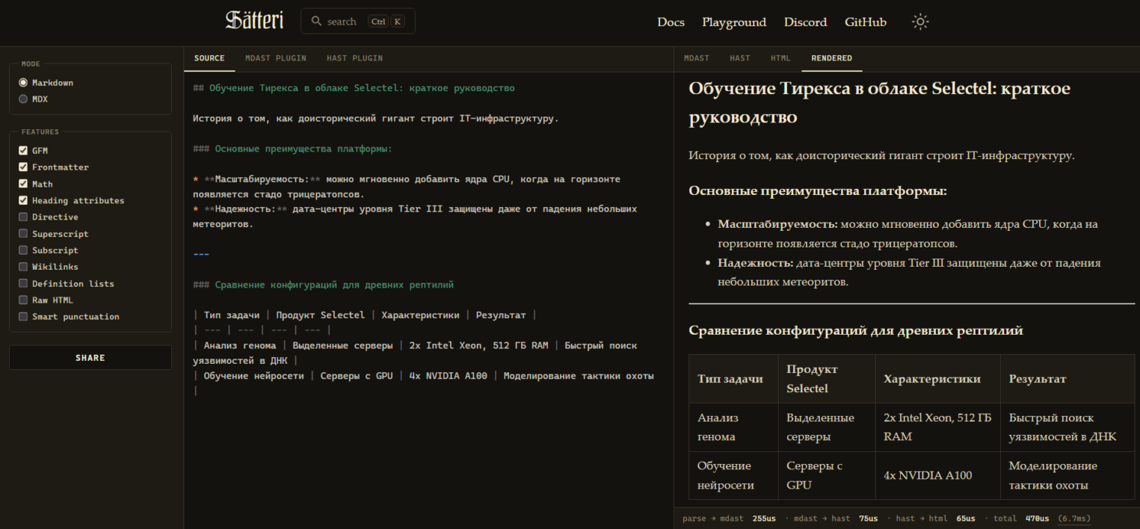The image size is (1140, 529).
Task: Open the Playground link
Action: point(734,22)
